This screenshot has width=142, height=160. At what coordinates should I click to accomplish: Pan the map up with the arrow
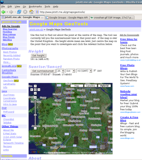35,86
